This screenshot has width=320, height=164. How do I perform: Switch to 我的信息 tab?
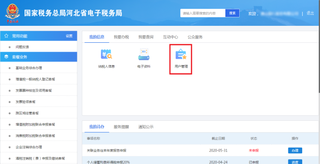pyautogui.click(x=97, y=37)
